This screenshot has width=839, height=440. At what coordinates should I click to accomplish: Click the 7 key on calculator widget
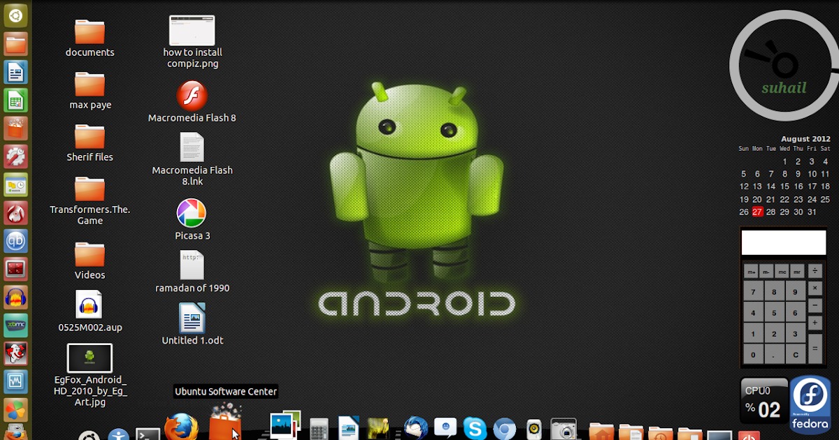[753, 292]
